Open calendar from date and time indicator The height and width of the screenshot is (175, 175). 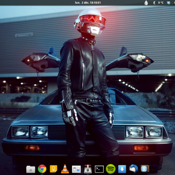point(88,3)
